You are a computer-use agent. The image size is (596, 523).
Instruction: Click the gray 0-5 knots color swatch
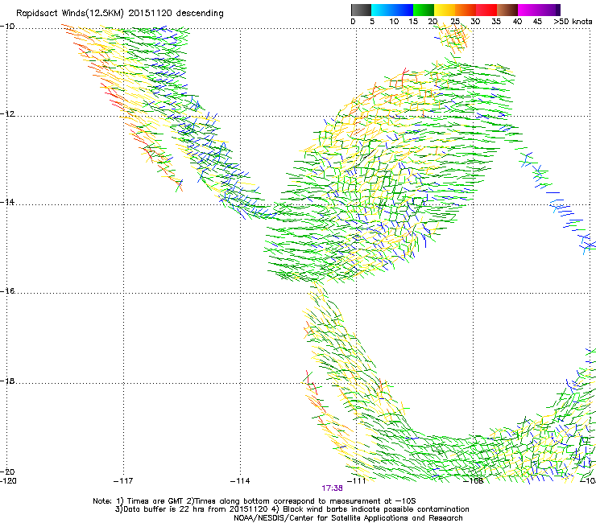(361, 10)
